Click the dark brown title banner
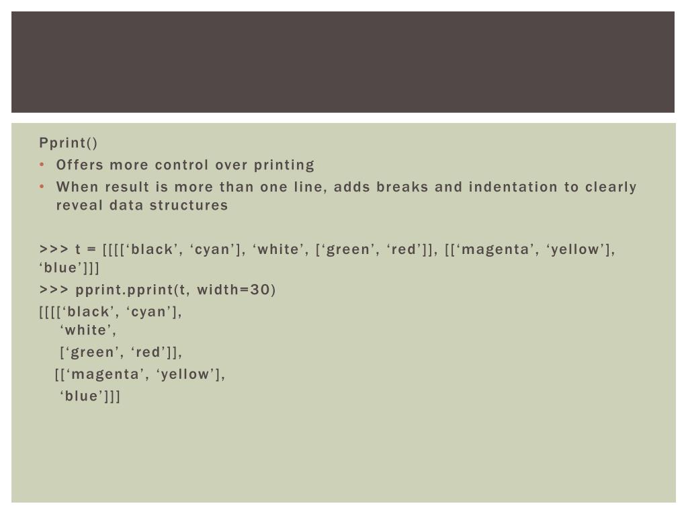688x516 pixels. click(343, 62)
